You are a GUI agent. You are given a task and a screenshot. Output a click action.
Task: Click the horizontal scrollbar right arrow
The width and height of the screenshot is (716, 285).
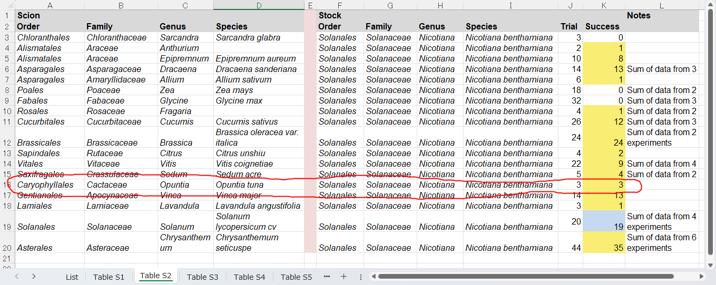(701, 277)
